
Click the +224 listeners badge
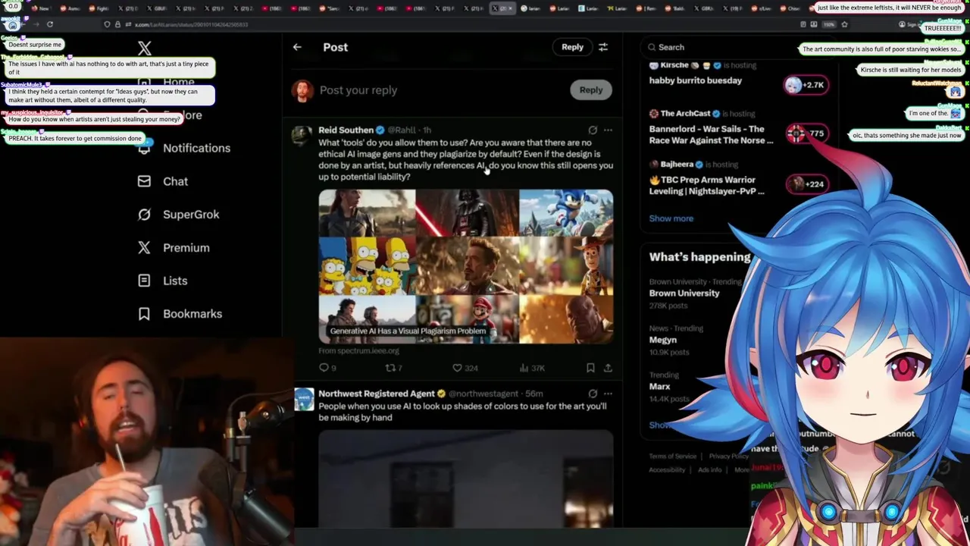point(806,184)
